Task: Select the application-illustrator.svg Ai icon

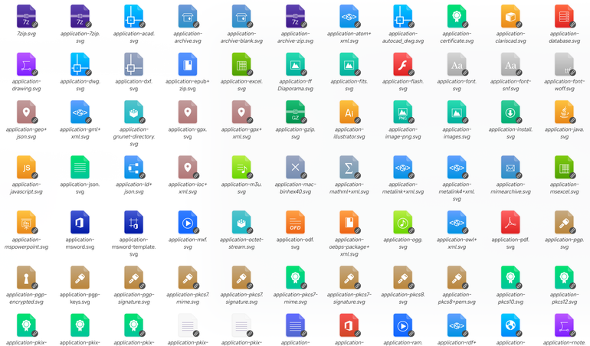Action: [349, 112]
